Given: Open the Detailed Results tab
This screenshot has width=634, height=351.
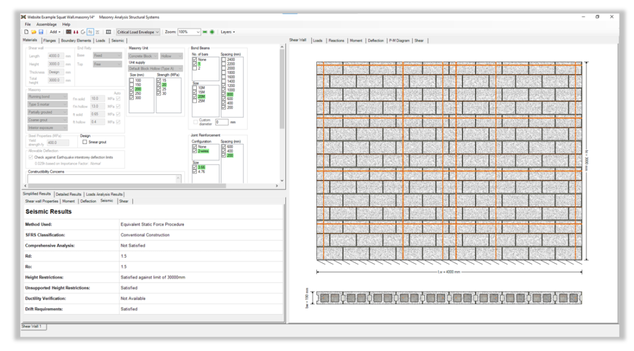Looking at the screenshot, I should coord(68,194).
